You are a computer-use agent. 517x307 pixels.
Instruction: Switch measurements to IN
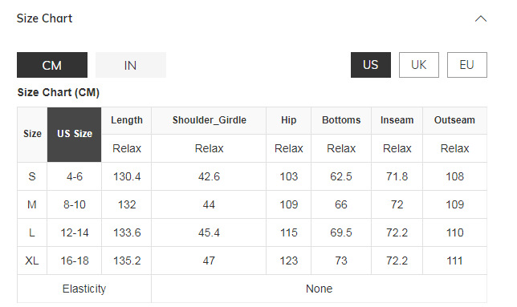(131, 65)
